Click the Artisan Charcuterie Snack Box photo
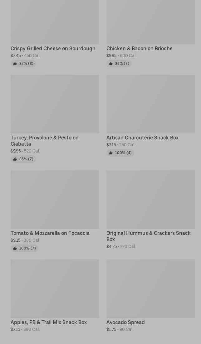This screenshot has height=344, width=201. [150, 104]
